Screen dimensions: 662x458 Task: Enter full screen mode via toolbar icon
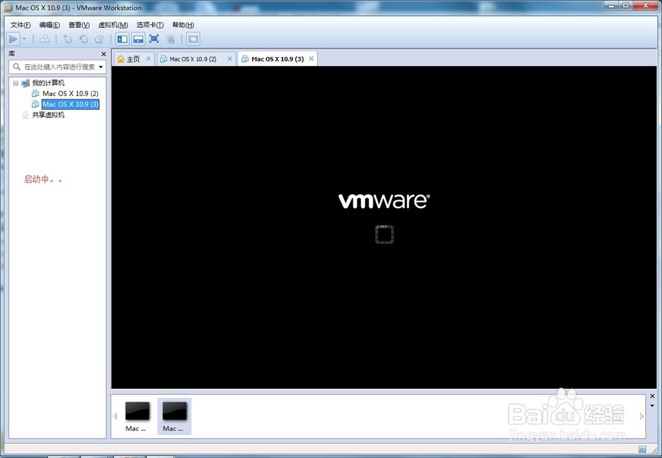[154, 39]
